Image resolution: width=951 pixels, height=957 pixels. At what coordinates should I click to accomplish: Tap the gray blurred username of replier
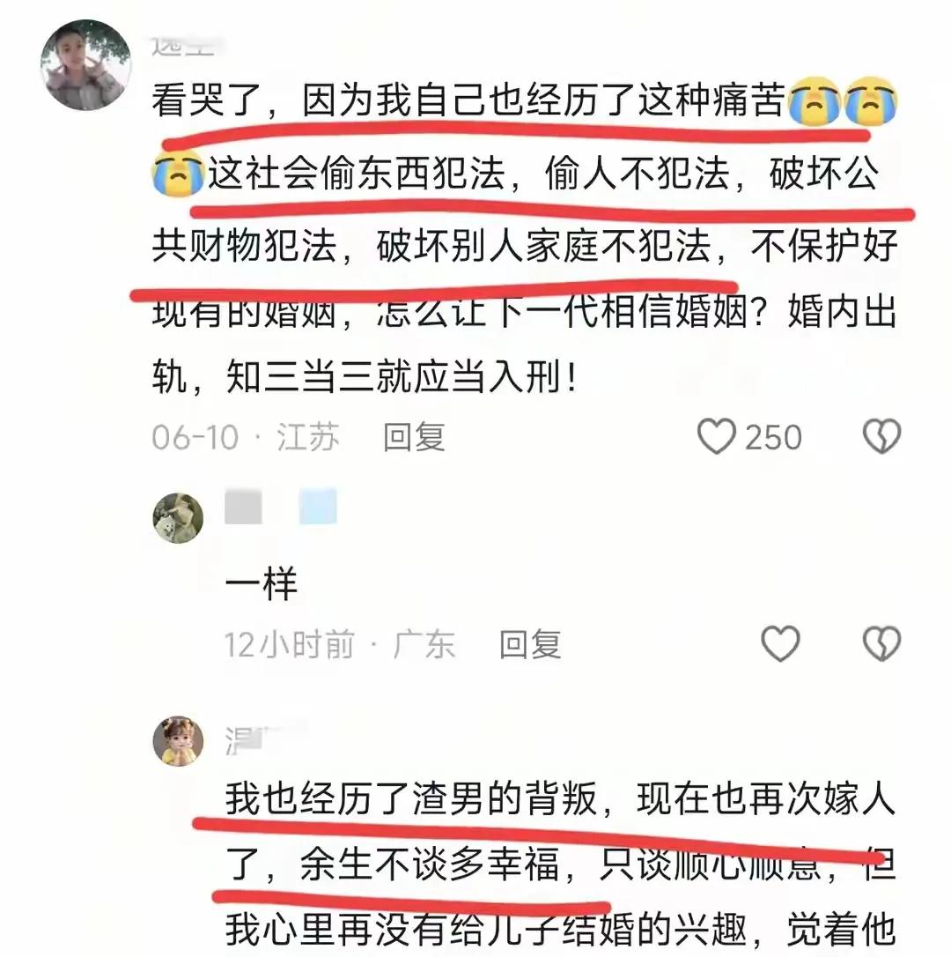point(243,506)
